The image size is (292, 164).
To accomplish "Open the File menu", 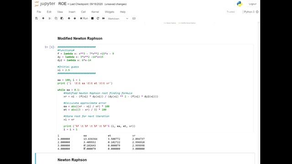I will [39, 12].
